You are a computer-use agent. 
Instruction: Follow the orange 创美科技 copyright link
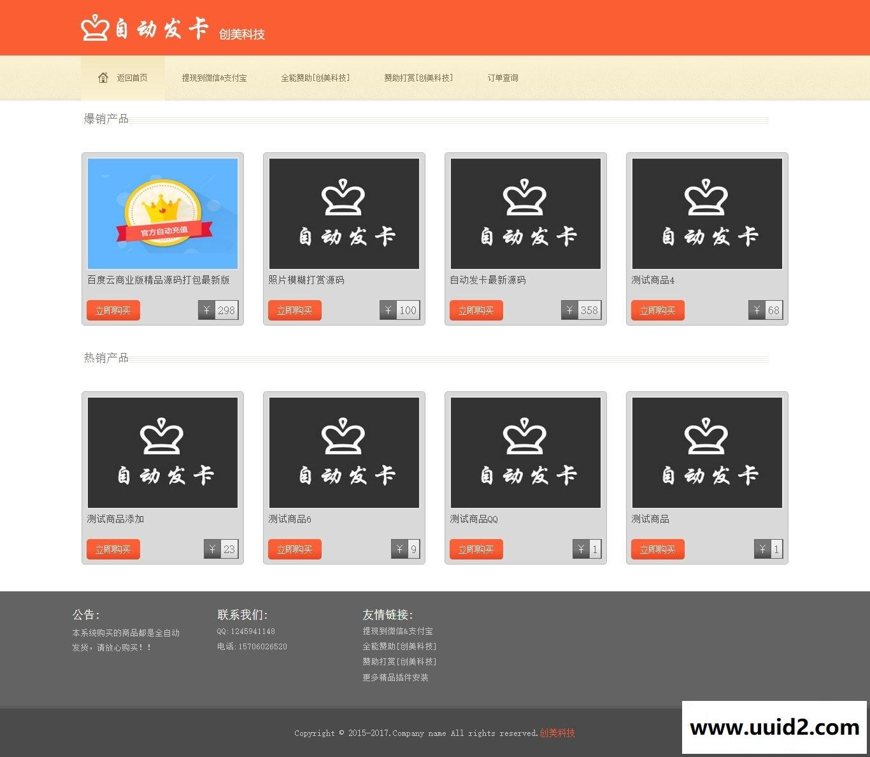[x=557, y=733]
